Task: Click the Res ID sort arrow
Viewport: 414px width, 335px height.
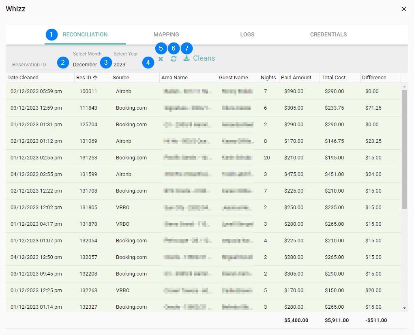Action: pos(95,78)
